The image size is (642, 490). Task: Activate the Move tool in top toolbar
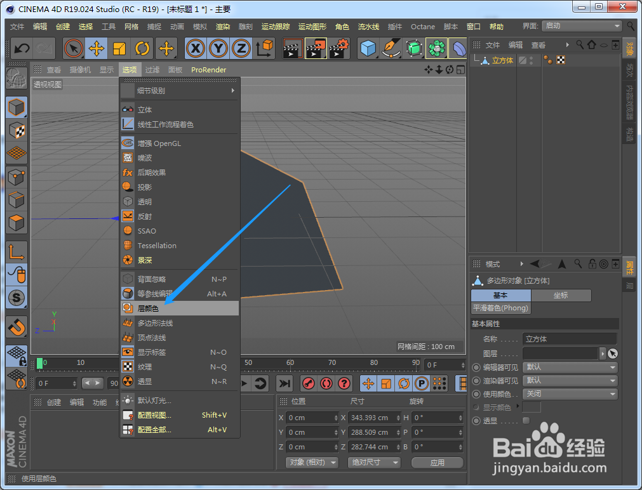(x=97, y=48)
